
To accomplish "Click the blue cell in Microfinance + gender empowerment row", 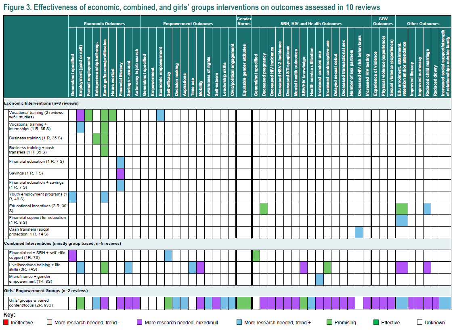I will [x=319, y=279].
